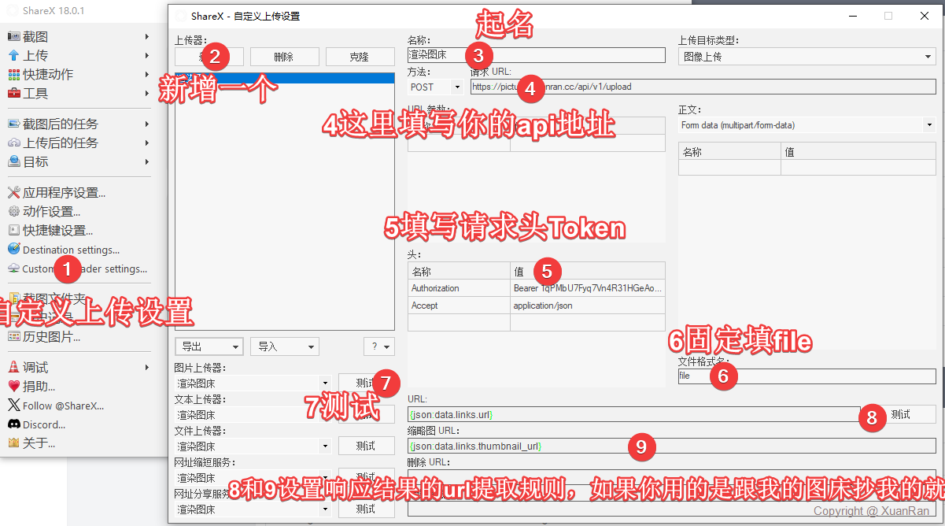Click the 克隆 clone button
This screenshot has height=526, width=945.
pos(359,57)
